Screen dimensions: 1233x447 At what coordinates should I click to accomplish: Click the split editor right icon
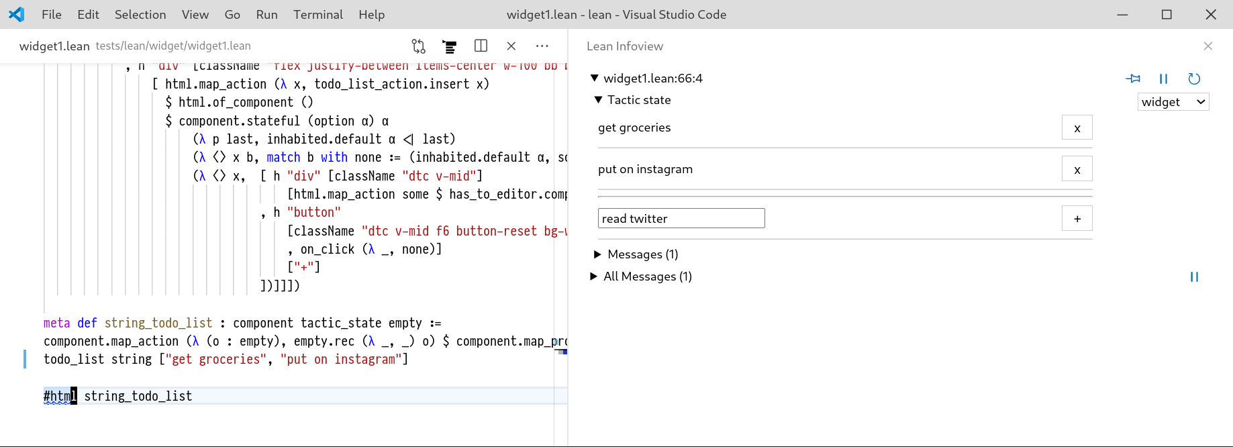(x=481, y=46)
